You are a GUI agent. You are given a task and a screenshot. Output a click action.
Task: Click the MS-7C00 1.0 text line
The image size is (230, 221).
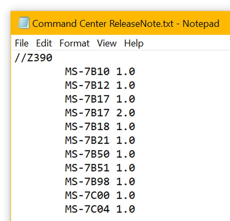pos(100,195)
